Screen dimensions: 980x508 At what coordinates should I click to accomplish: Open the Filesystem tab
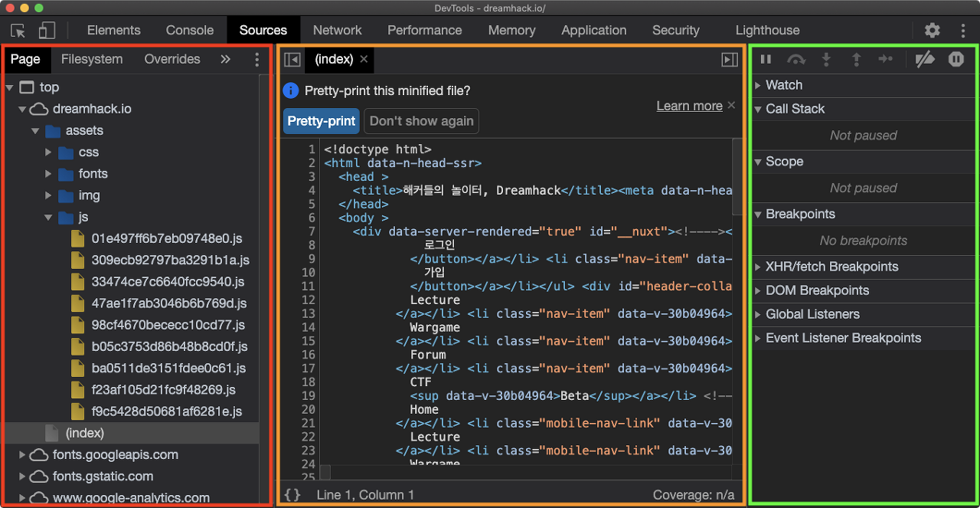(92, 59)
